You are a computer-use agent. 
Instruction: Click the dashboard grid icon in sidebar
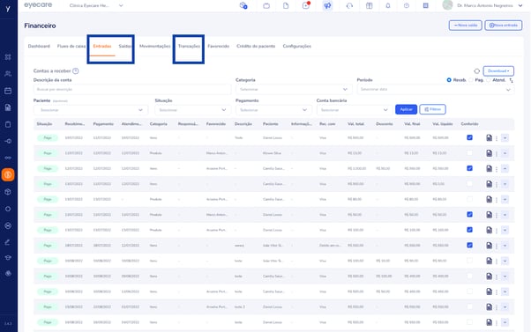tap(8, 56)
